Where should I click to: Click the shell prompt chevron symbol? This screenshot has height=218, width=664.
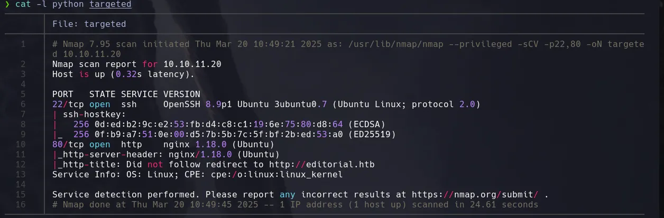click(7, 5)
